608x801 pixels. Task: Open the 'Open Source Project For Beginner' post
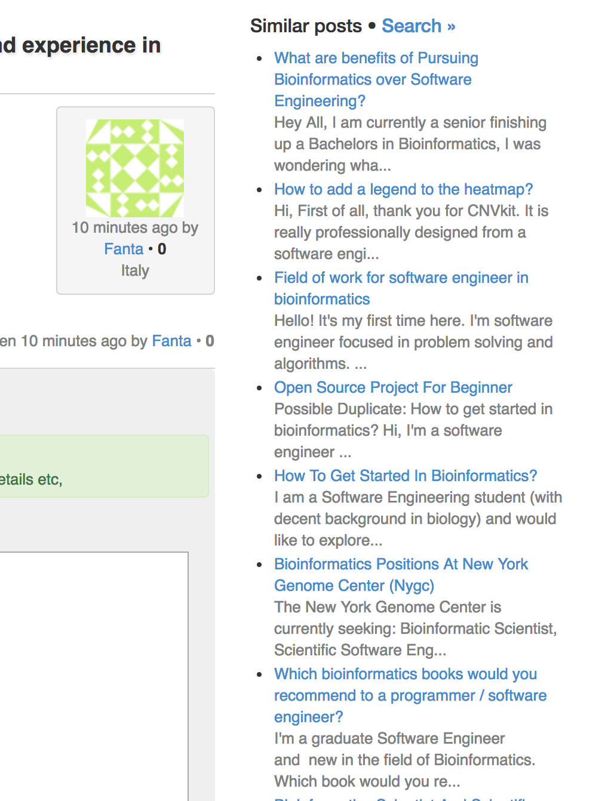pos(393,387)
